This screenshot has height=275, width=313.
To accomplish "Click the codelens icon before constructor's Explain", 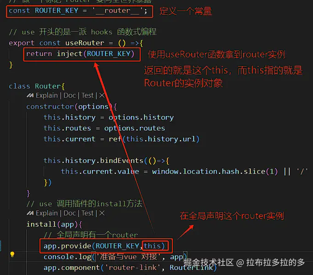I will [30, 95].
